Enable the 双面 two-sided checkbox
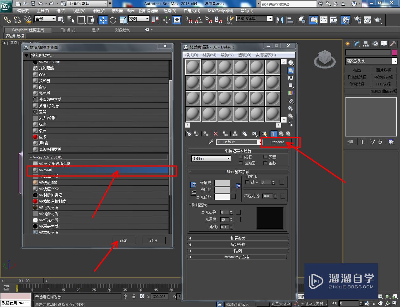The width and height of the screenshot is (400, 307). point(265,157)
